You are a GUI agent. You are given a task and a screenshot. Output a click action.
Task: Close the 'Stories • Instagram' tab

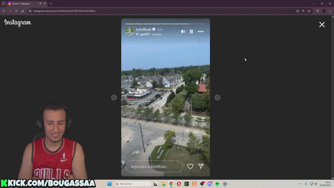pos(45,4)
